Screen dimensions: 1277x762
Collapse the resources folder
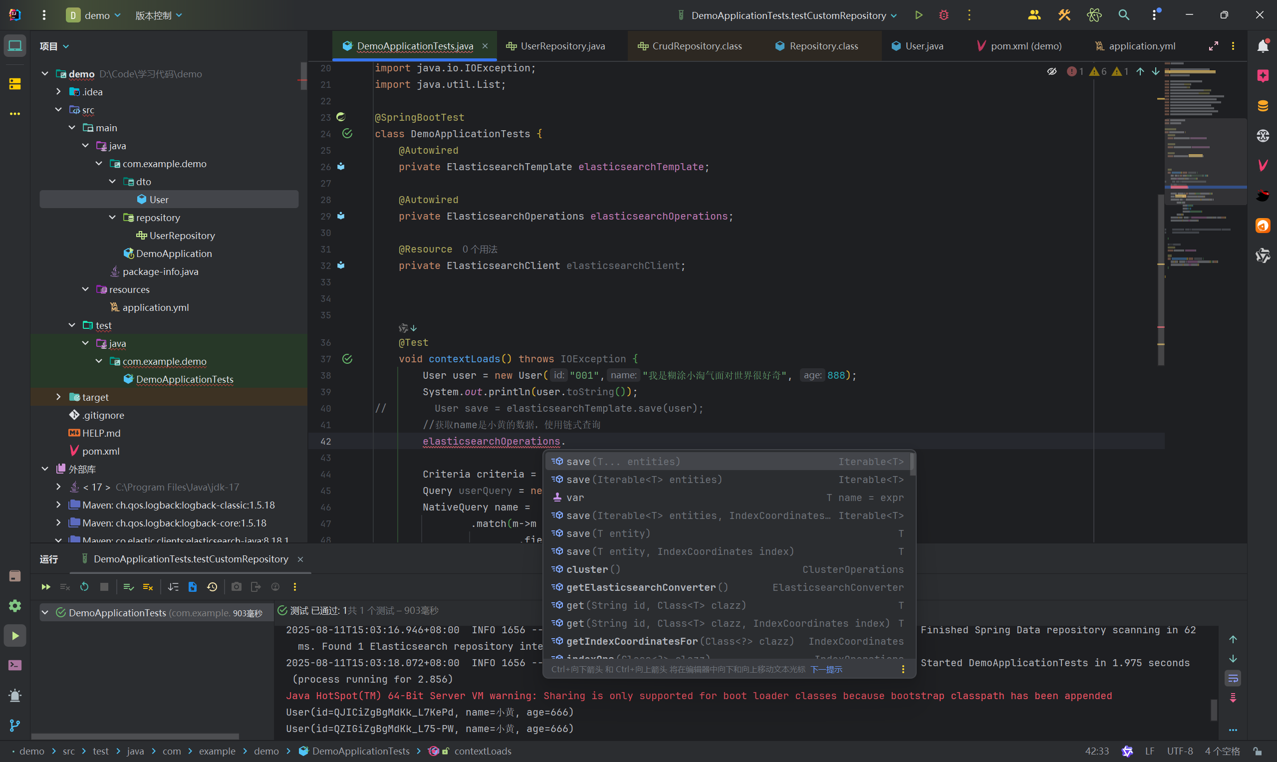86,289
